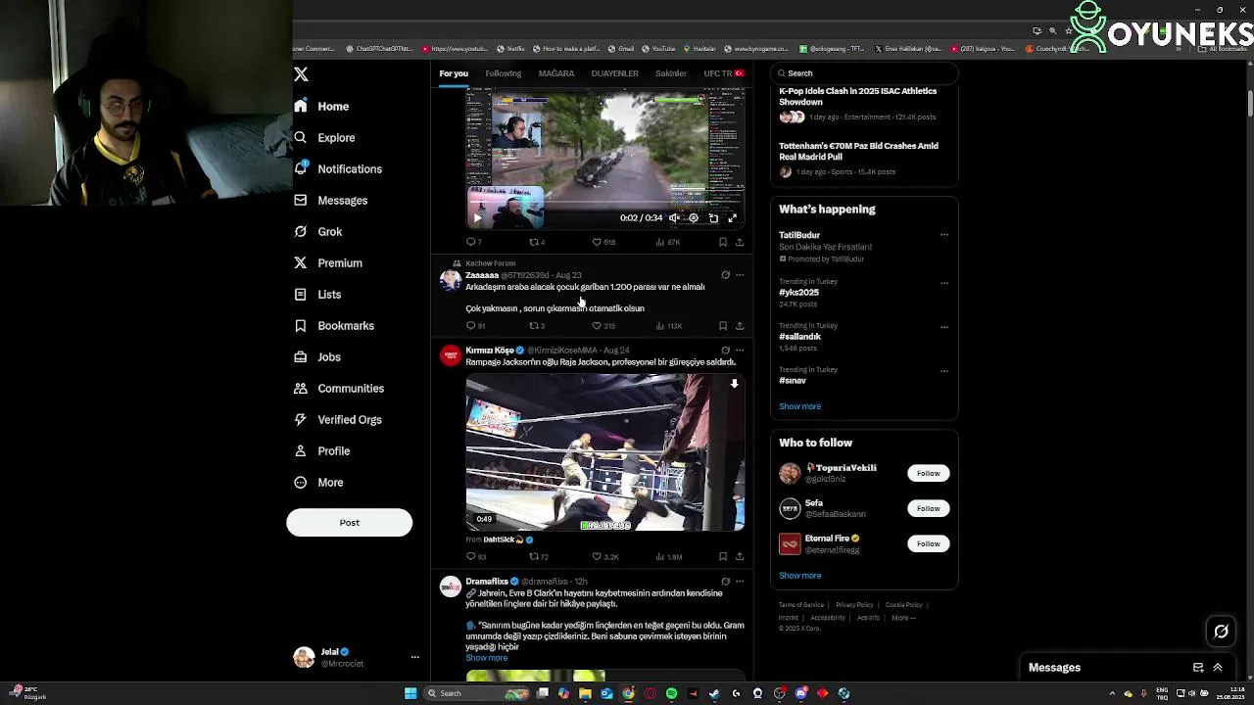Open more options on Dramaflixs post

(x=740, y=581)
